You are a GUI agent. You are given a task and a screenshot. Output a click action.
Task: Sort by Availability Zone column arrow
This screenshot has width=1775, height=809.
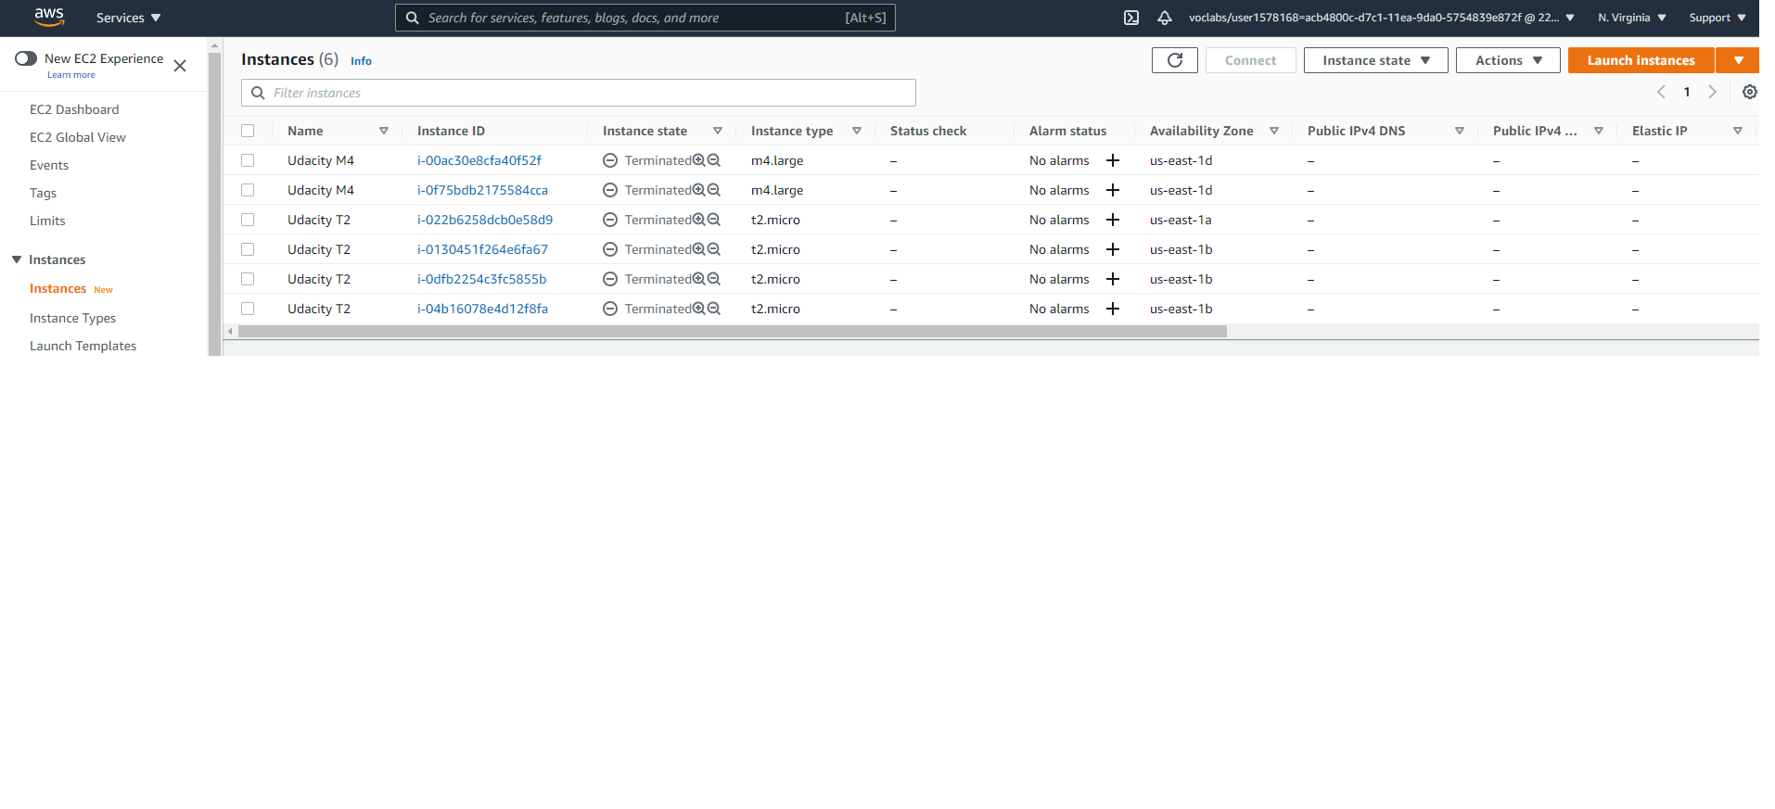[x=1274, y=131]
